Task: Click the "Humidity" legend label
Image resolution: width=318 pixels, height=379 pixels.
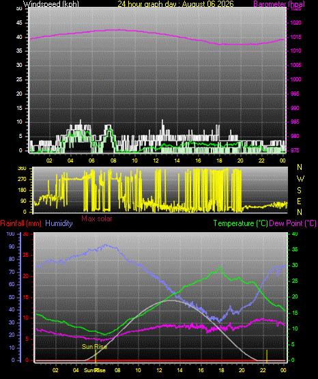Action: (x=59, y=223)
